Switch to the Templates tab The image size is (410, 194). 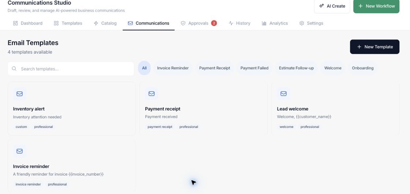pos(68,23)
